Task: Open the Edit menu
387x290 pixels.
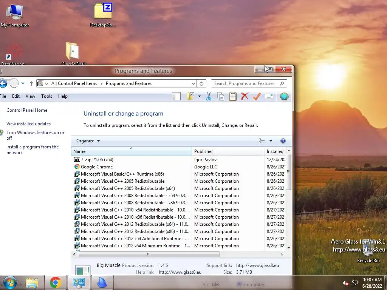Action: tap(16, 96)
